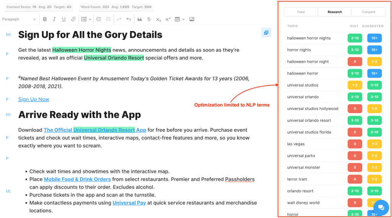Select the 'universal orlando' topic

303,97
